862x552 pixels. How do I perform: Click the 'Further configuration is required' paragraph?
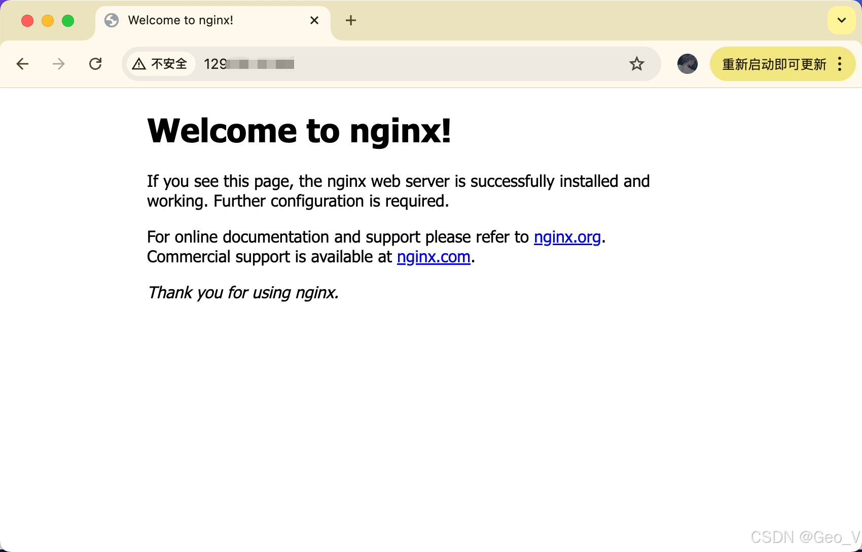click(x=398, y=191)
